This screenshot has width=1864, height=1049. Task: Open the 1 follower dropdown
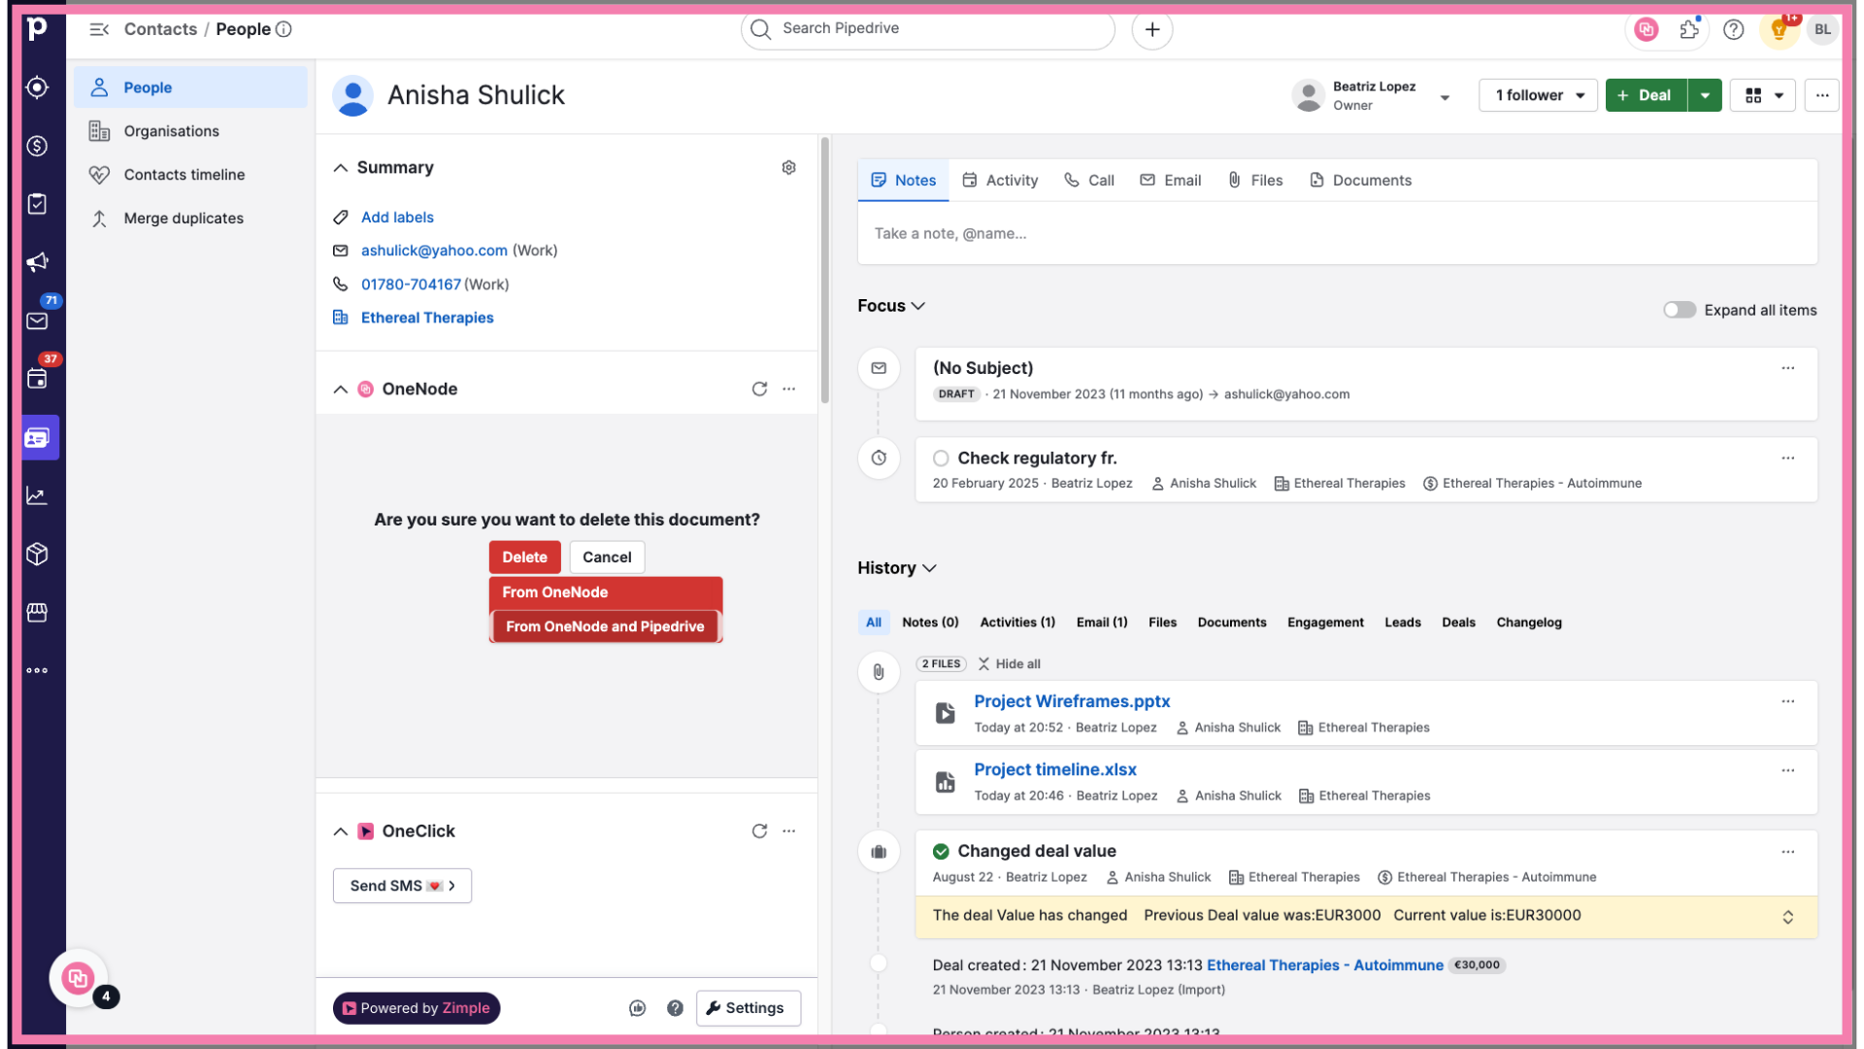pos(1538,95)
